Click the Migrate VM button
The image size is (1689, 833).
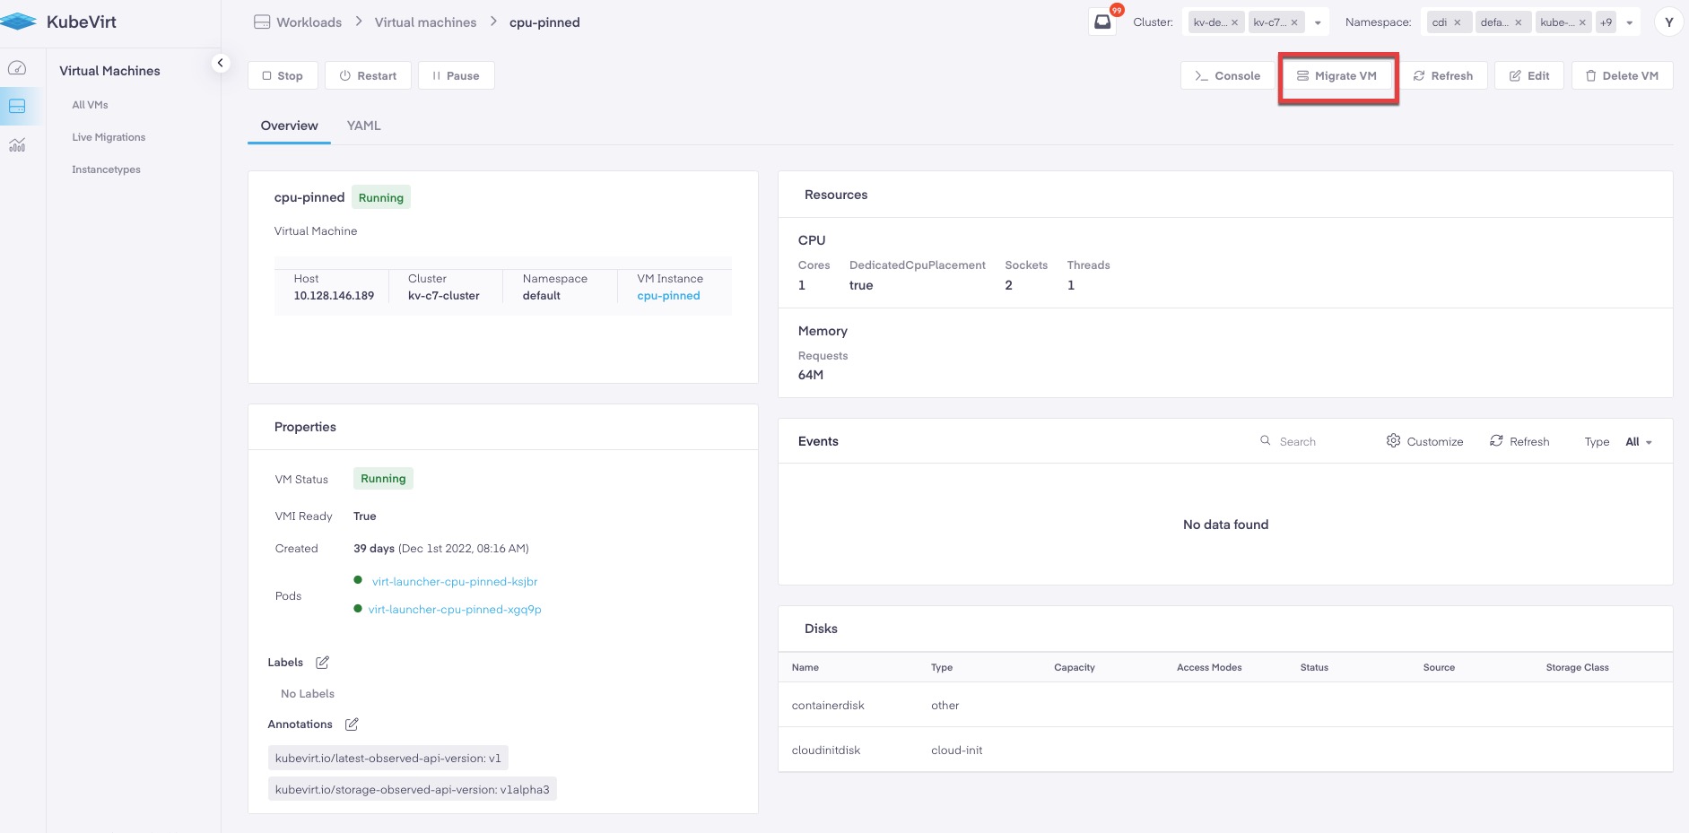pyautogui.click(x=1337, y=76)
